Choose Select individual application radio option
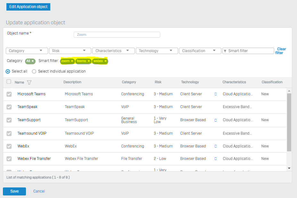The width and height of the screenshot is (297, 198). point(34,71)
